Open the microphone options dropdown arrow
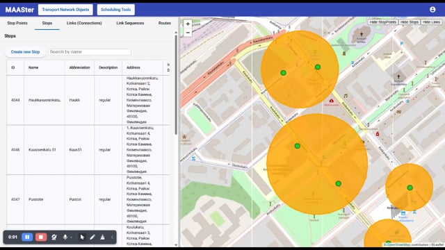The height and width of the screenshot is (250, 445). point(71,237)
